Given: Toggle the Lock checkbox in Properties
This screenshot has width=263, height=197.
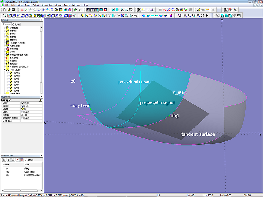Looking at the screenshot, I should click(22, 112).
